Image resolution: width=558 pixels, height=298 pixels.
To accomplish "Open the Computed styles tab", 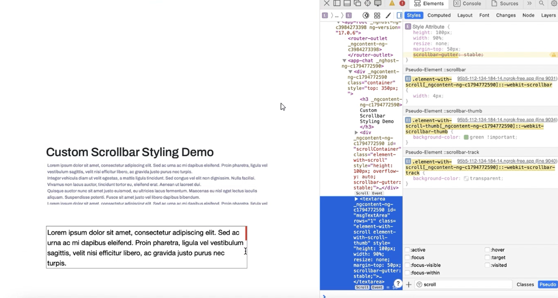I will pyautogui.click(x=439, y=15).
